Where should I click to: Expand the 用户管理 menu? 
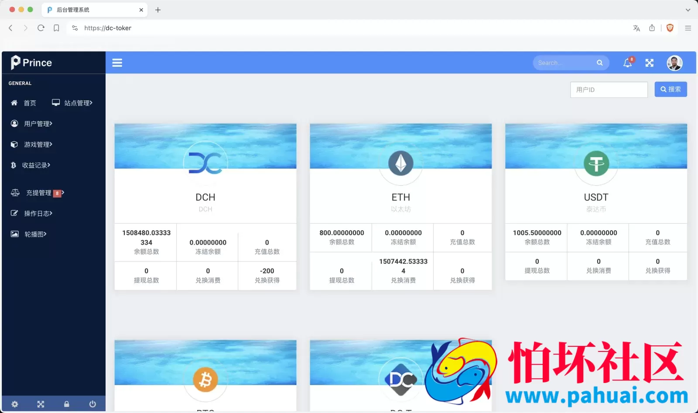[x=31, y=124]
